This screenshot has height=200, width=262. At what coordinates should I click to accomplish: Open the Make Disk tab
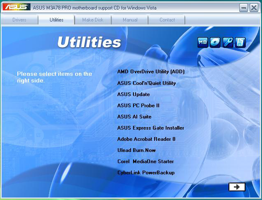tap(93, 20)
